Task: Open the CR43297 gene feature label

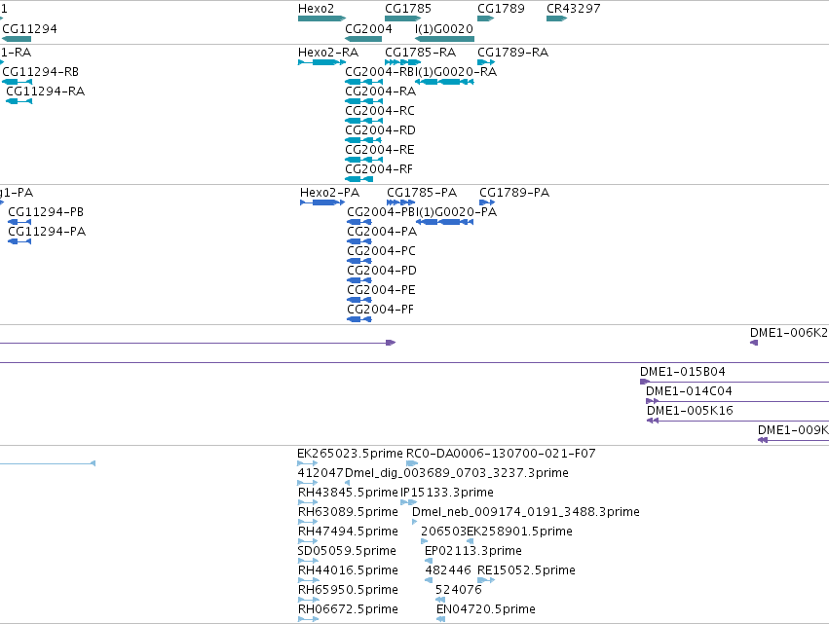Action: coord(574,9)
